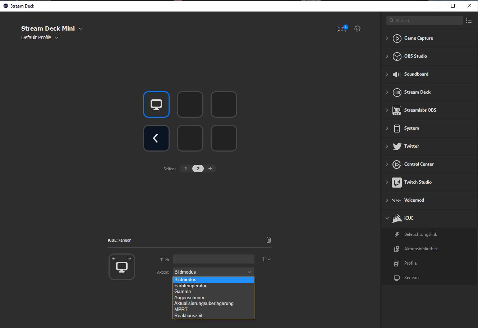Click the Control Center icon
Viewport: 478px width, 328px height.
pyautogui.click(x=397, y=164)
